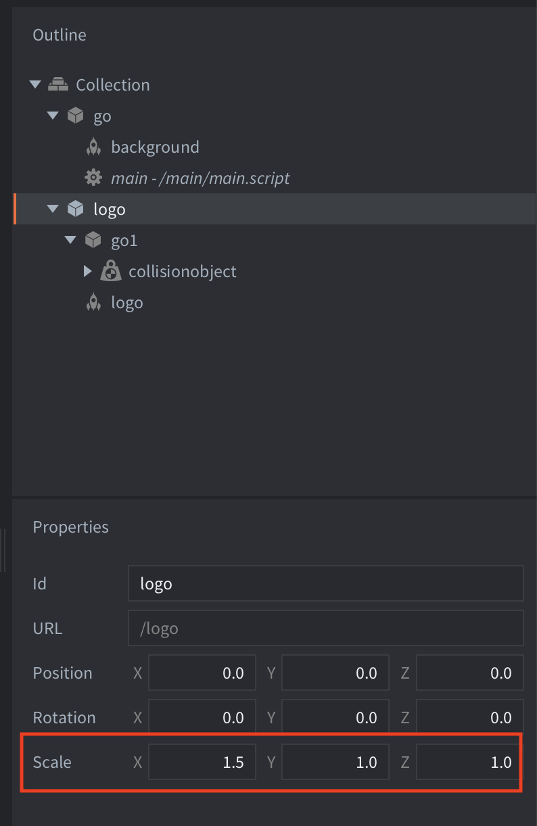Click the Position Y value field
537x826 pixels.
click(x=335, y=673)
